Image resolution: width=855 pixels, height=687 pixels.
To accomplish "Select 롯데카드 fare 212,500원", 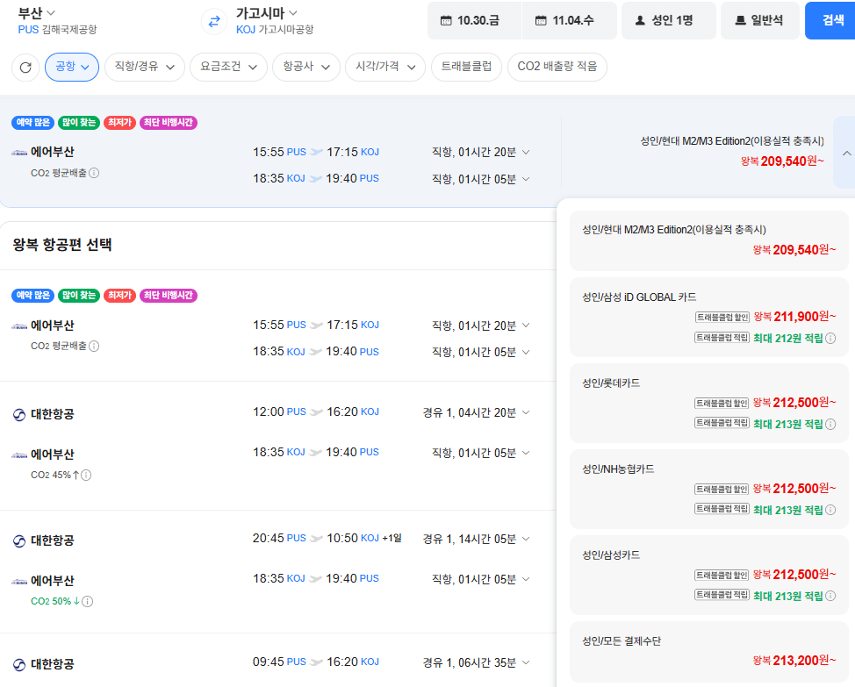I will point(709,403).
